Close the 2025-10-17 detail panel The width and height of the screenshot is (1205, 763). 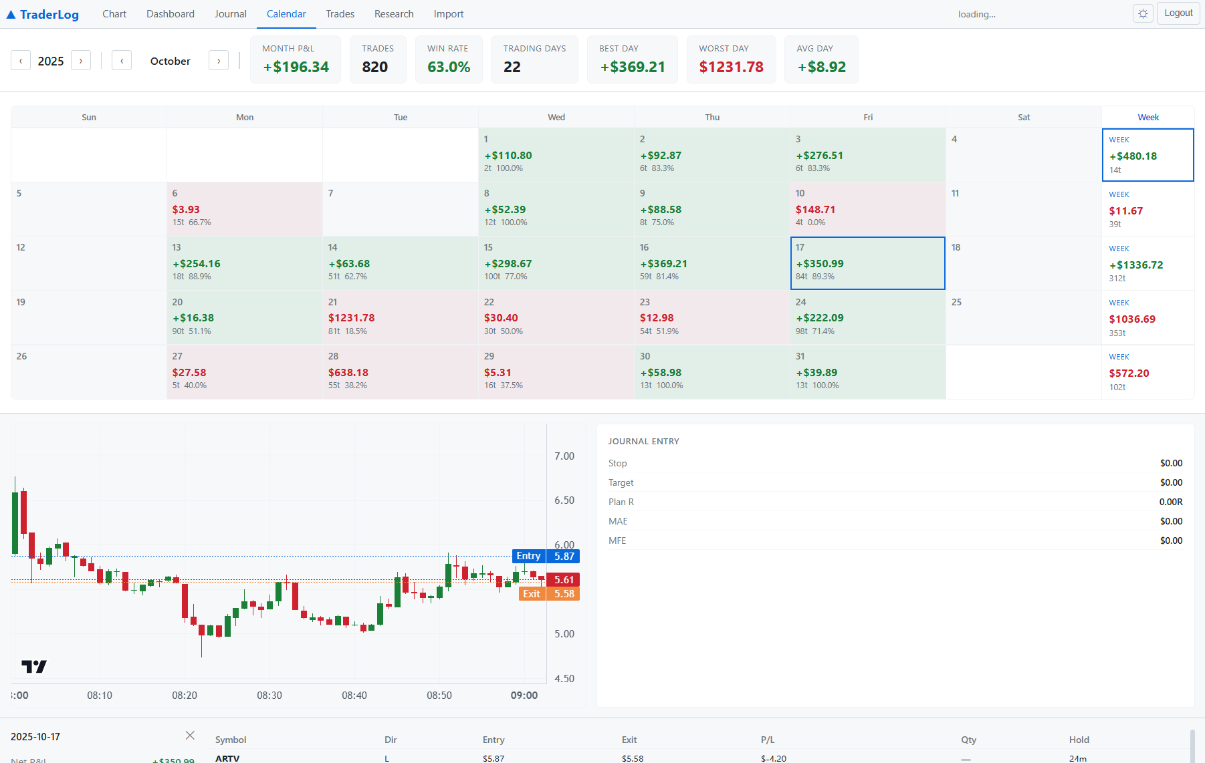[190, 735]
